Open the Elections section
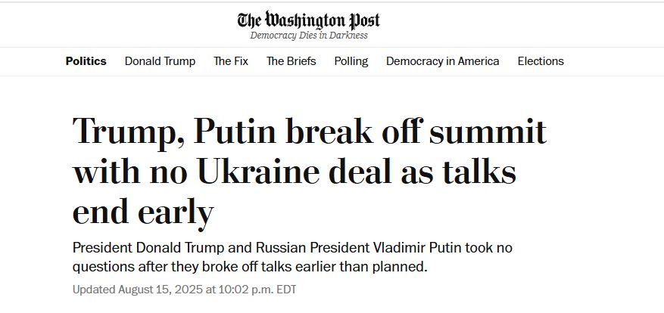The height and width of the screenshot is (313, 664). pyautogui.click(x=541, y=61)
